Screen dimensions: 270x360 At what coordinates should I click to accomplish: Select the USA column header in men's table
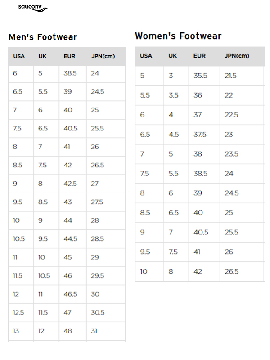19,56
